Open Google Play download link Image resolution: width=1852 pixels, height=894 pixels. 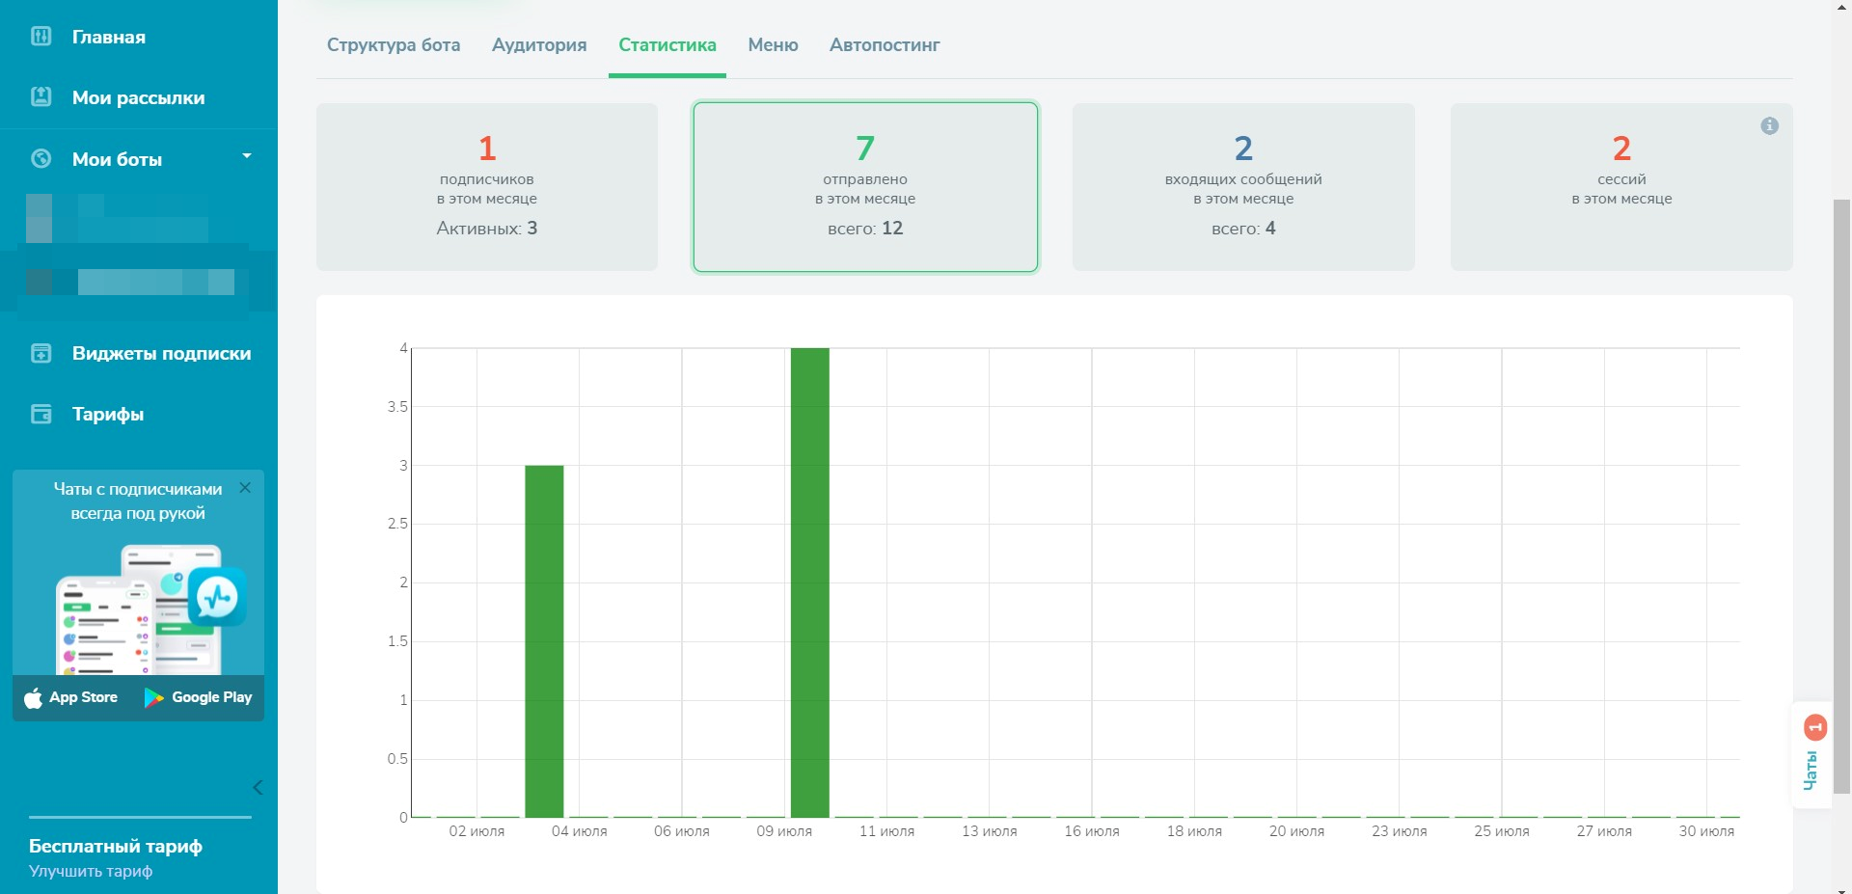pyautogui.click(x=199, y=697)
